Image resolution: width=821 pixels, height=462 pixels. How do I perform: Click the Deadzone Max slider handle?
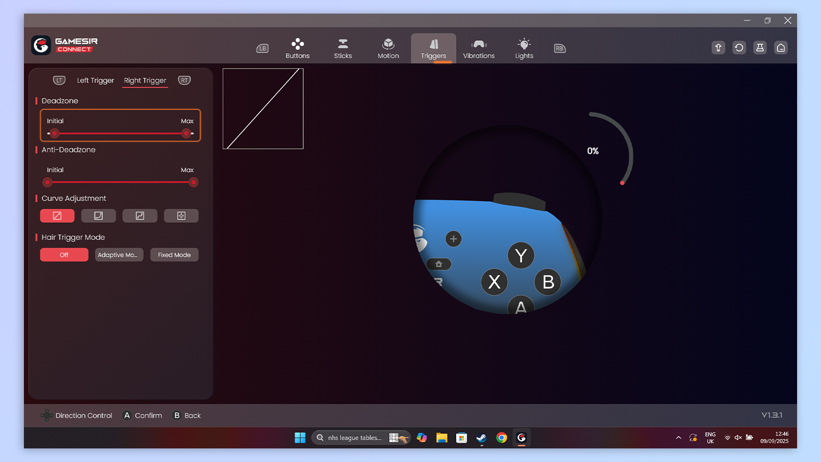click(x=186, y=133)
